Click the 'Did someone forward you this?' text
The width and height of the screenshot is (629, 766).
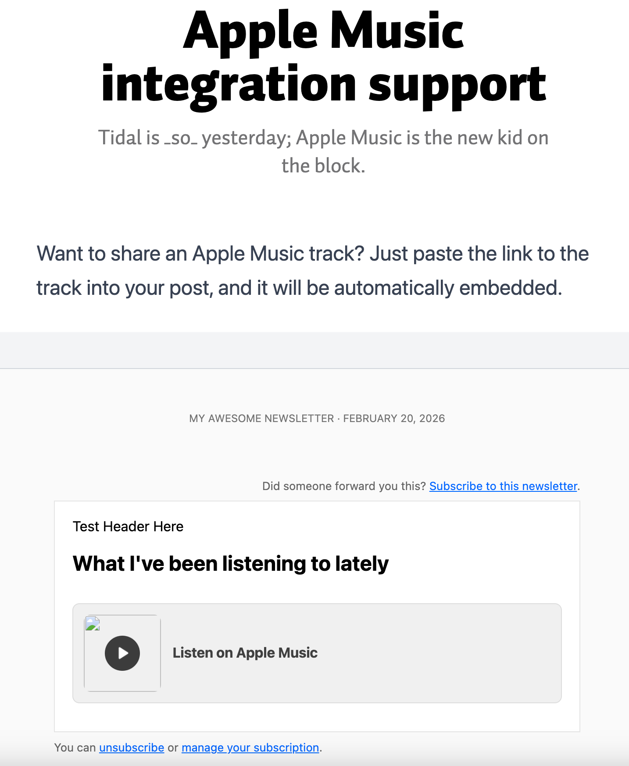pos(344,486)
